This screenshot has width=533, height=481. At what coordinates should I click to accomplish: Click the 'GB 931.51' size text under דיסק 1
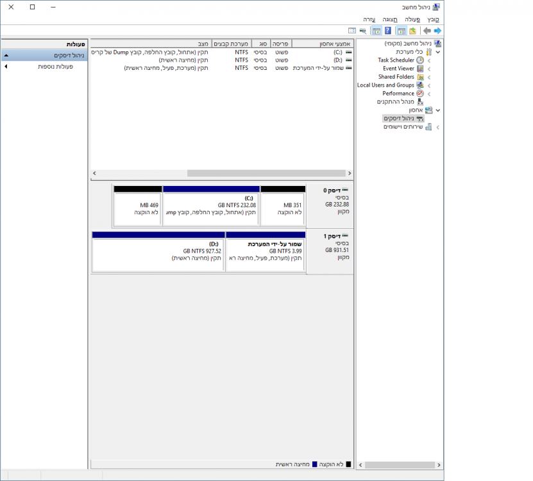337,250
